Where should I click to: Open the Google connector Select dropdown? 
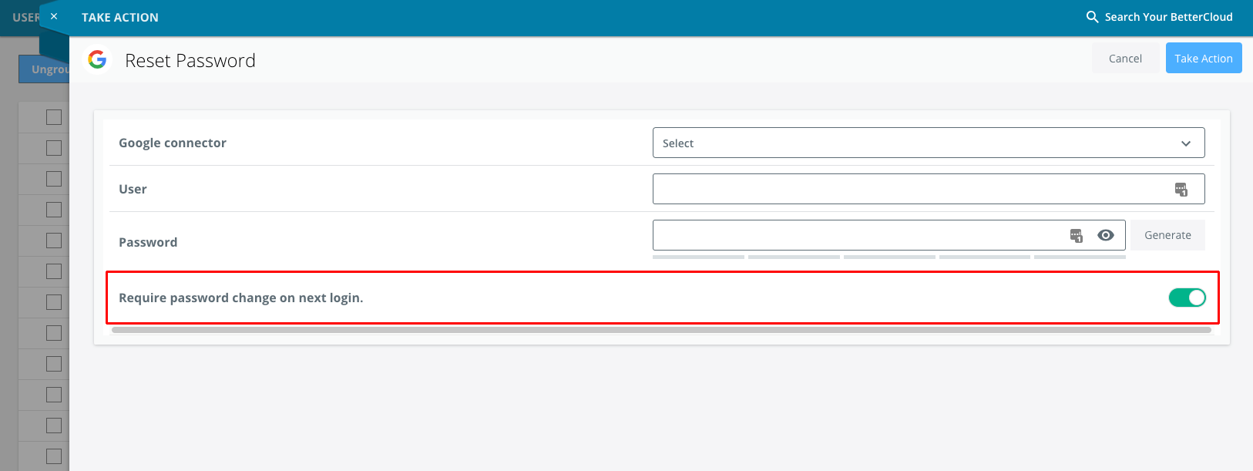coord(929,143)
